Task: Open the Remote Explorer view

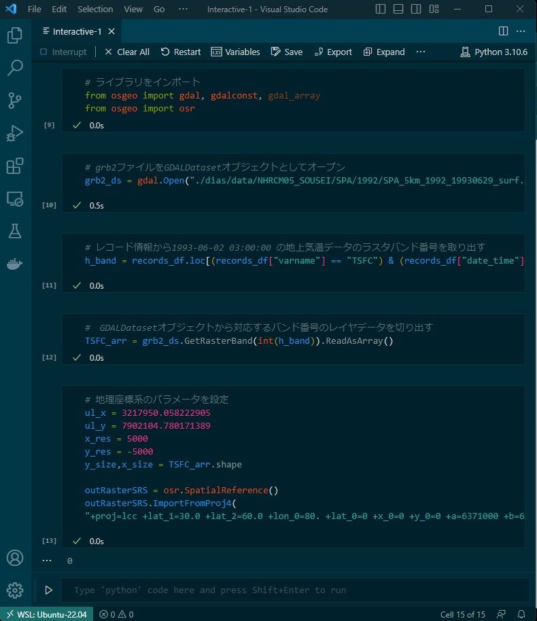Action: pyautogui.click(x=15, y=199)
